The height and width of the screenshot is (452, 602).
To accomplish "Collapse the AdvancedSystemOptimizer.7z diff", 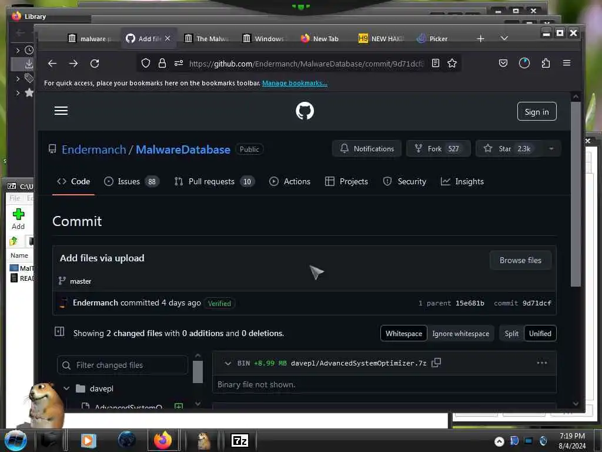I will tap(228, 363).
